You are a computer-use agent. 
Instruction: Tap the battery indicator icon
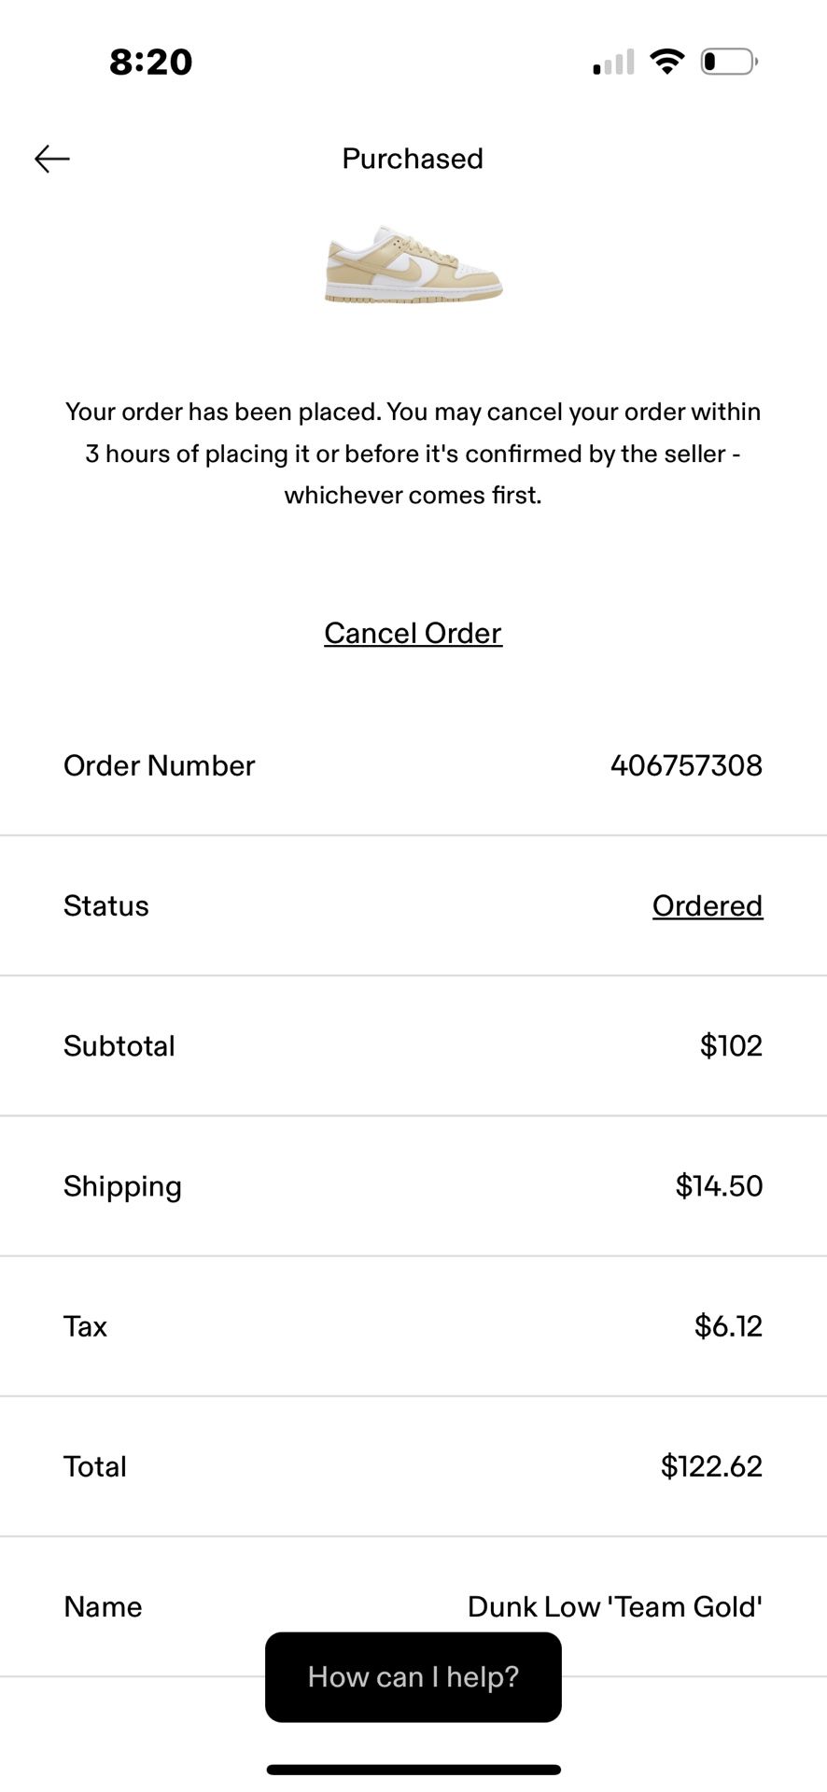click(728, 62)
